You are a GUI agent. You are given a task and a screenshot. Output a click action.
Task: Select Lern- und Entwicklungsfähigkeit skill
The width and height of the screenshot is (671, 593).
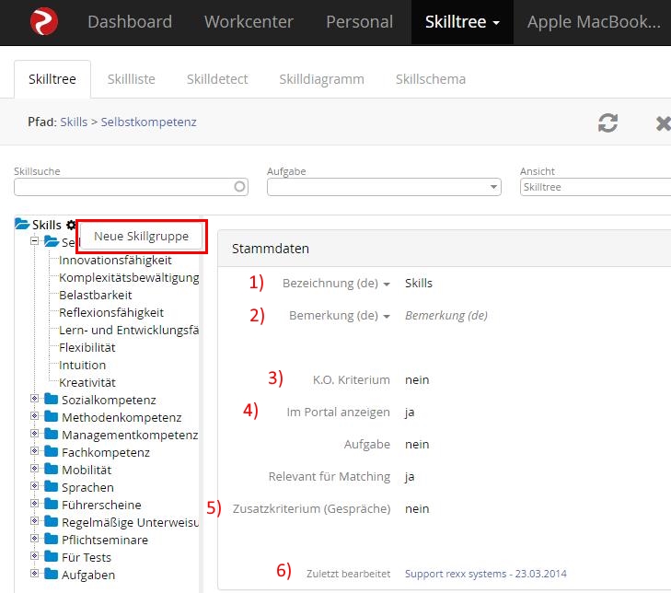129,331
